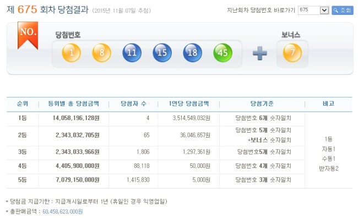Image resolution: width=358 pixels, height=218 pixels.
Task: Click the blue plus sign icon
Action: 260,53
